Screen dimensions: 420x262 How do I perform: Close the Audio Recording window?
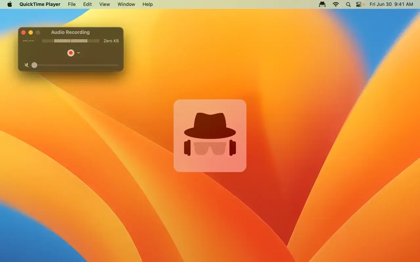pos(23,32)
